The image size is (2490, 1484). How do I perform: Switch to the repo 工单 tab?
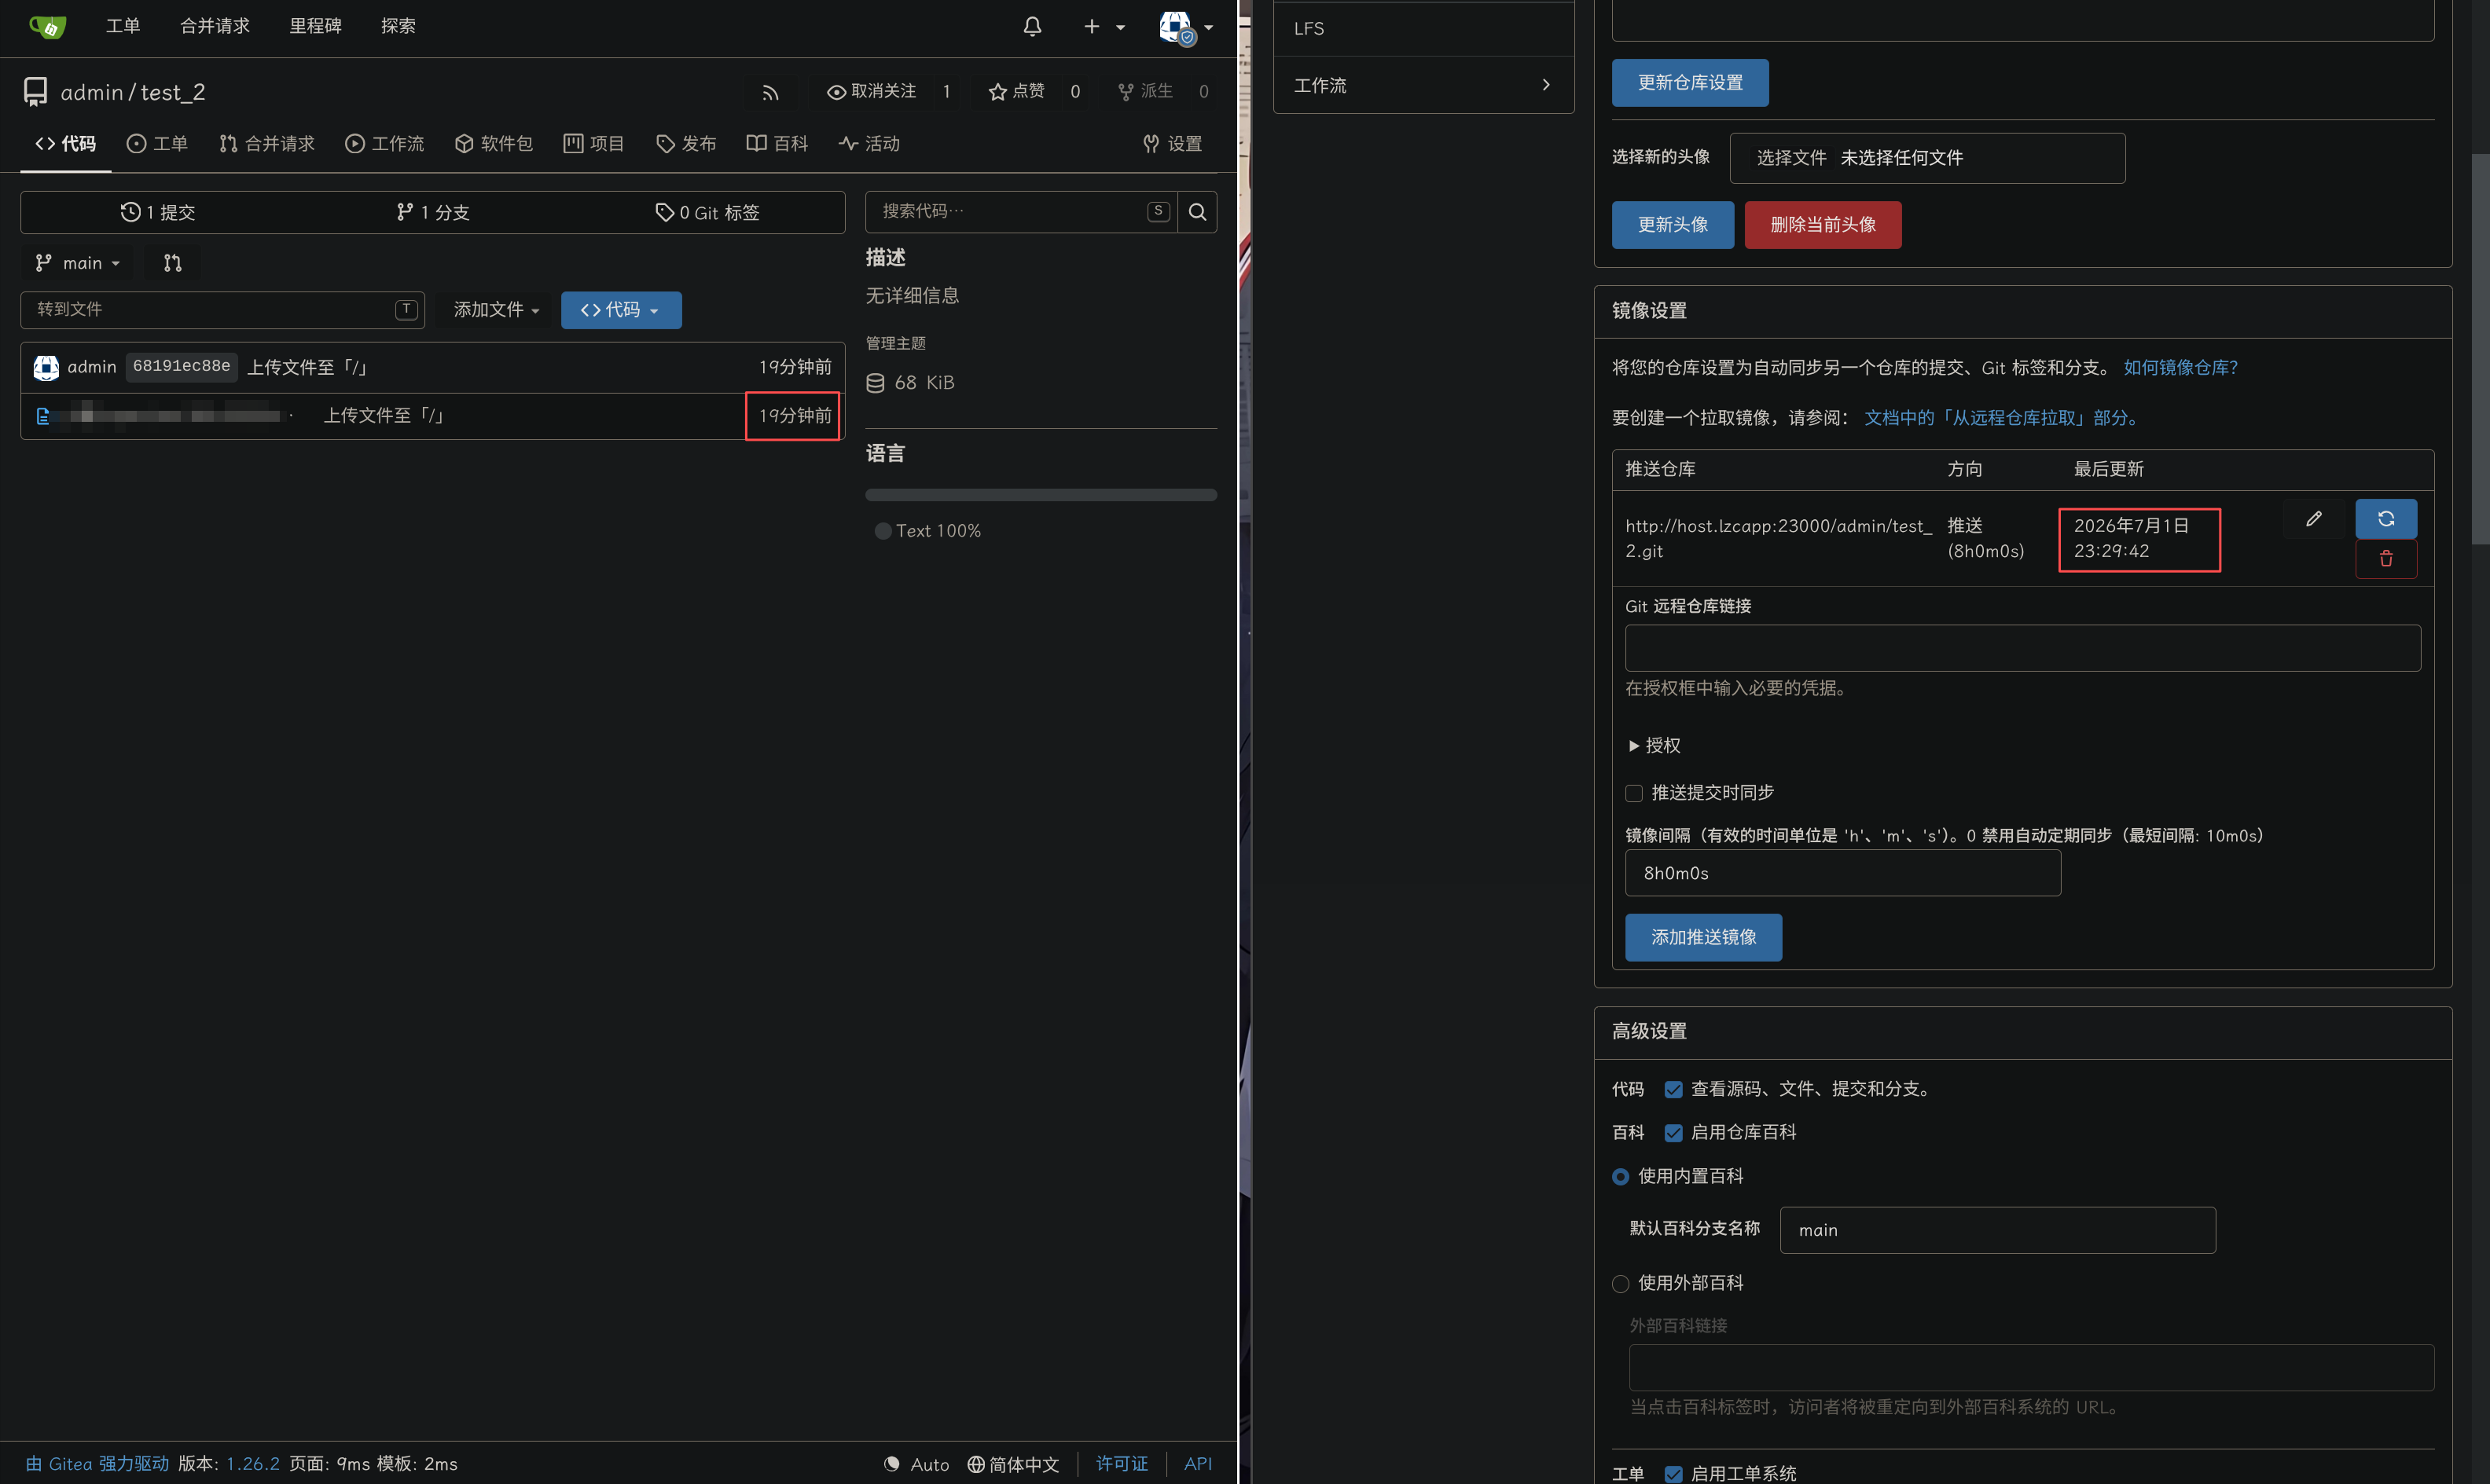tap(157, 144)
